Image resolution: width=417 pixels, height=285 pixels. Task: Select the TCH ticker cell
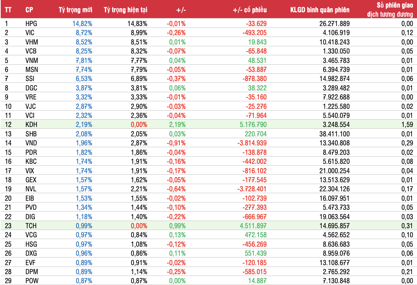coord(31,226)
